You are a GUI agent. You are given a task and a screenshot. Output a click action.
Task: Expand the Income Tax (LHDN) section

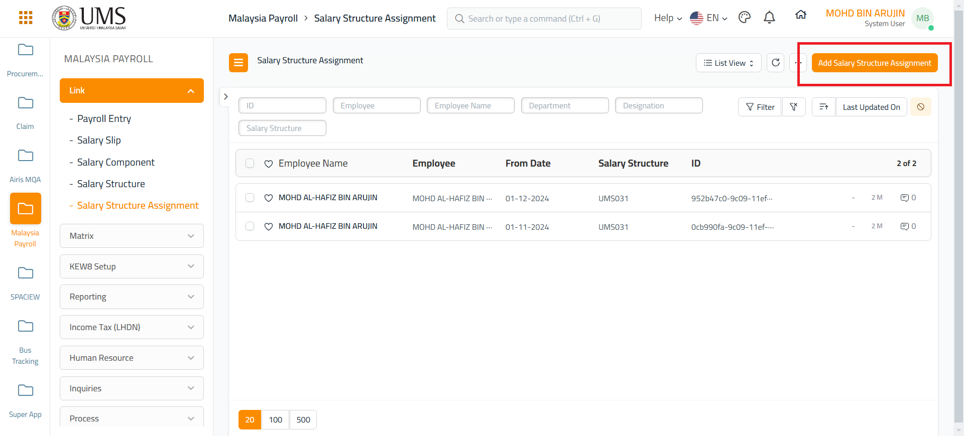[x=132, y=327]
